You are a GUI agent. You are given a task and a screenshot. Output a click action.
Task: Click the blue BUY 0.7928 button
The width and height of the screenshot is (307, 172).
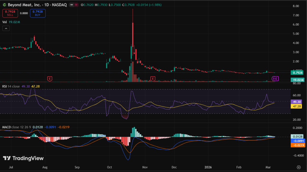(x=38, y=13)
